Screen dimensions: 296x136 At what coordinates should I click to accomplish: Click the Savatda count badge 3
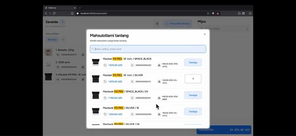click(x=63, y=22)
